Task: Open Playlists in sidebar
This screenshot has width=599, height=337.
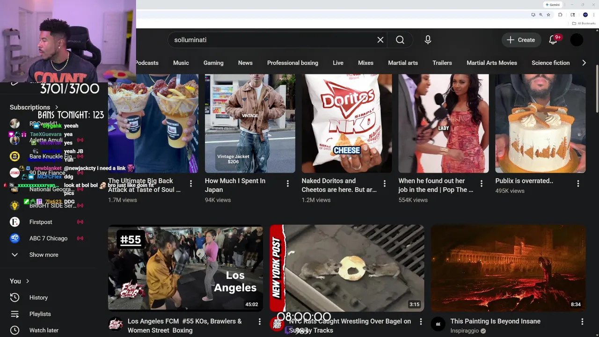Action: point(47,314)
